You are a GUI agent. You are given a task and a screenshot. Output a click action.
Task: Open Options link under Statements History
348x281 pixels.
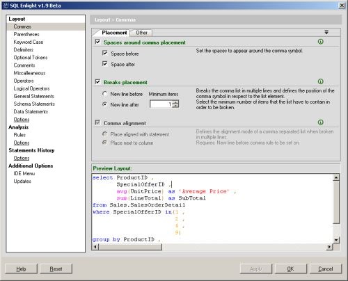[22, 158]
